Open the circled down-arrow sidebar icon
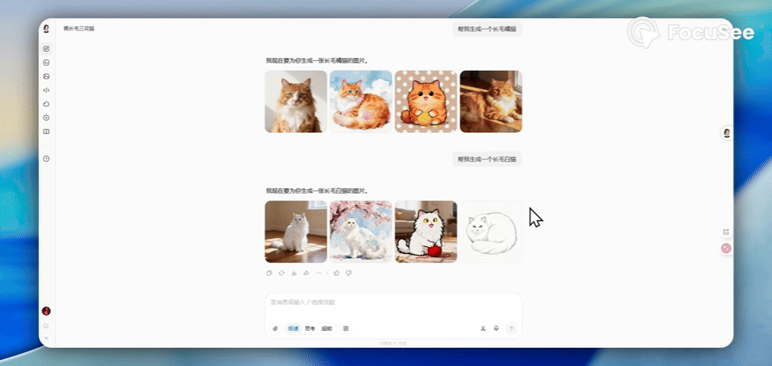 pos(47,117)
